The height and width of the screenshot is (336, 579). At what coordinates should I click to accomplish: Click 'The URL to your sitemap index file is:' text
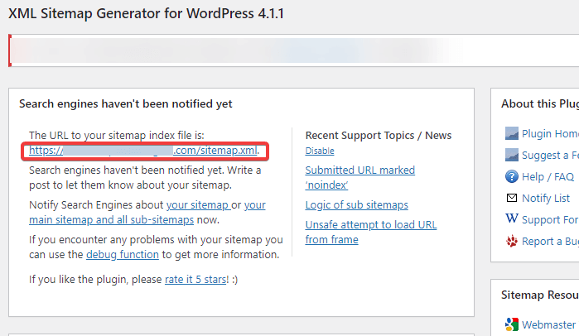pyautogui.click(x=117, y=136)
